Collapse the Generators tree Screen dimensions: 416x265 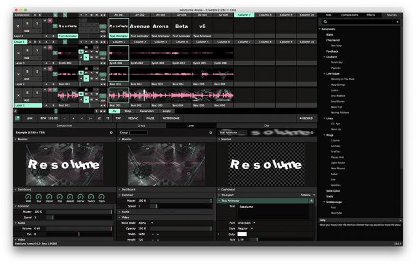point(320,29)
